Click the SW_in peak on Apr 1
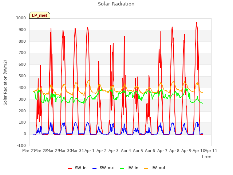This screenshot has width=233, height=175. tap(87, 28)
